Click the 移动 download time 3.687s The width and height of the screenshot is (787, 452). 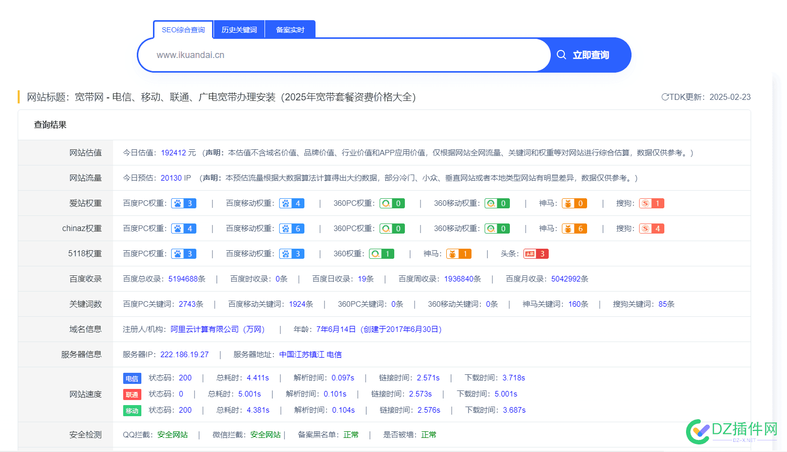[514, 410]
